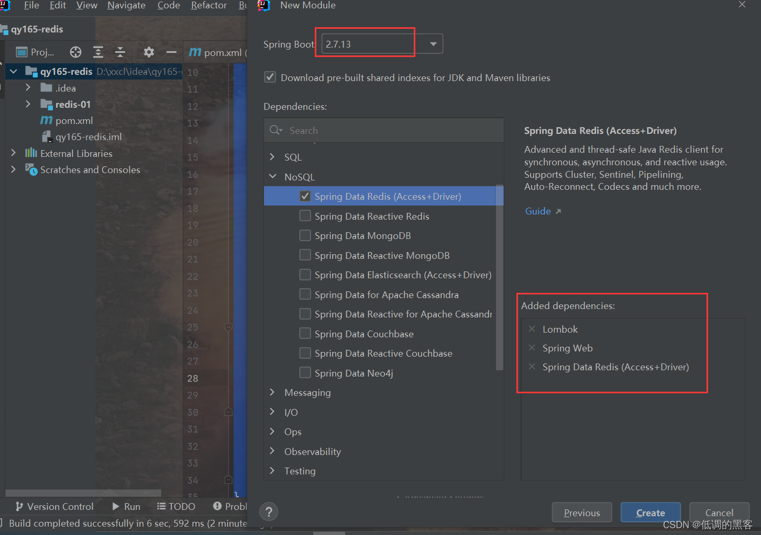Open the Code menu
The image size is (761, 535).
click(169, 5)
